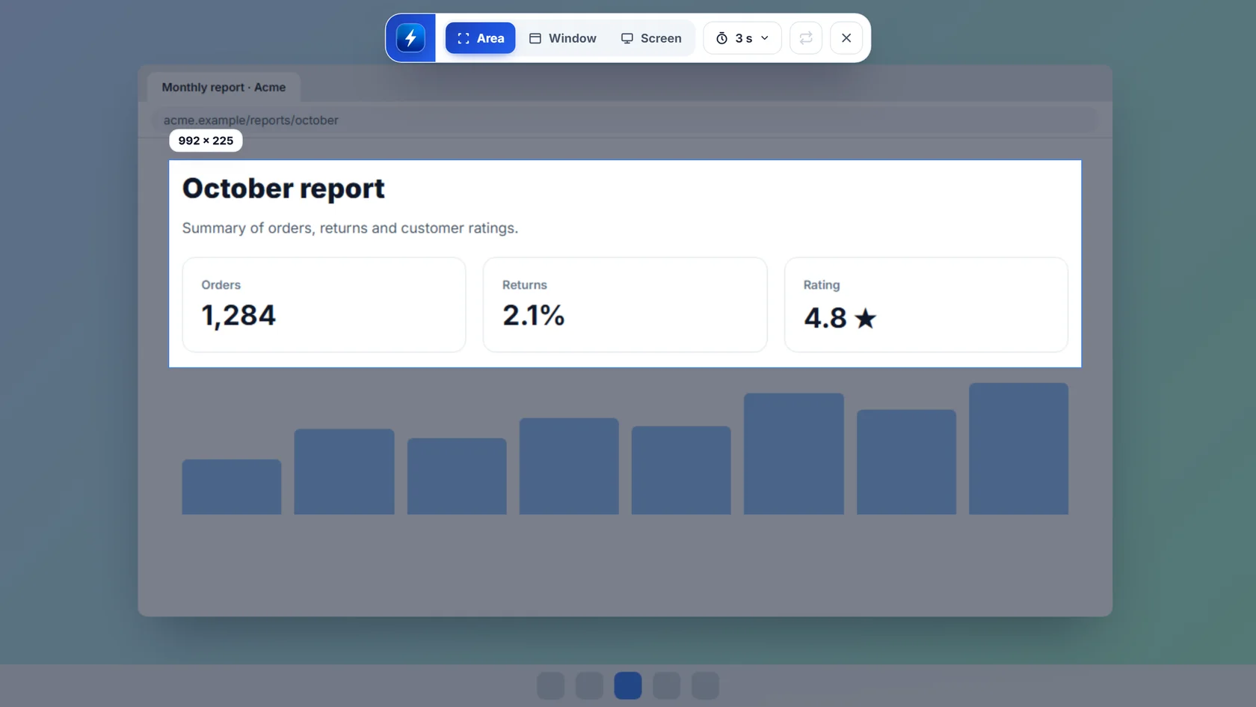
Task: Click the lightning bolt app icon
Action: (x=410, y=38)
